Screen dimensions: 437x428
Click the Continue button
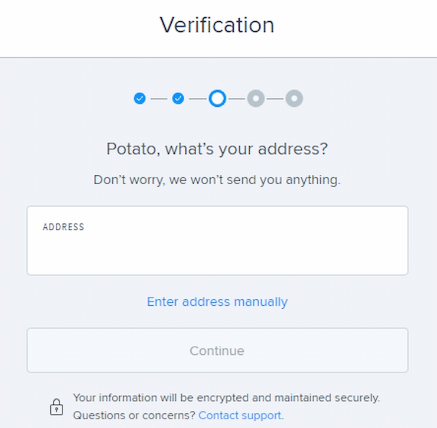(x=217, y=350)
